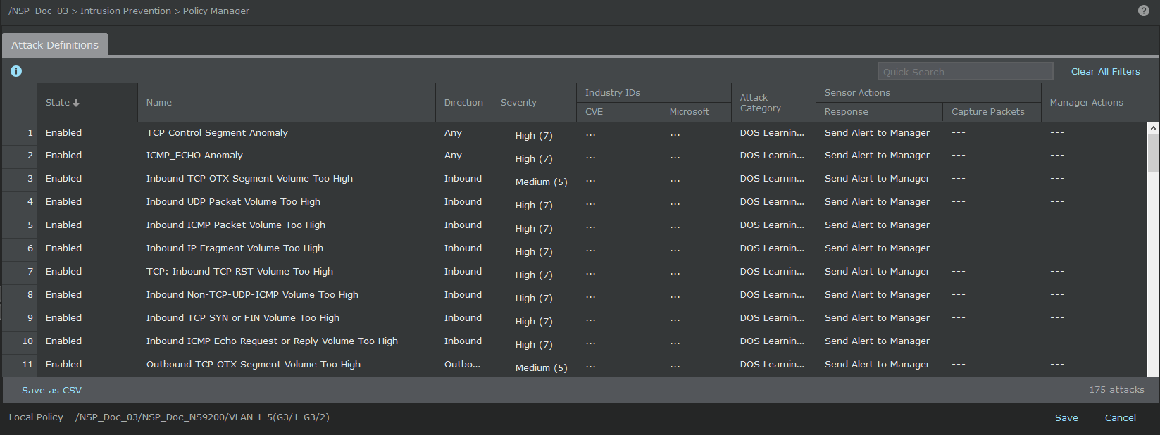The height and width of the screenshot is (435, 1160).
Task: Select TCP Control Segment Anomaly row
Action: click(575, 133)
